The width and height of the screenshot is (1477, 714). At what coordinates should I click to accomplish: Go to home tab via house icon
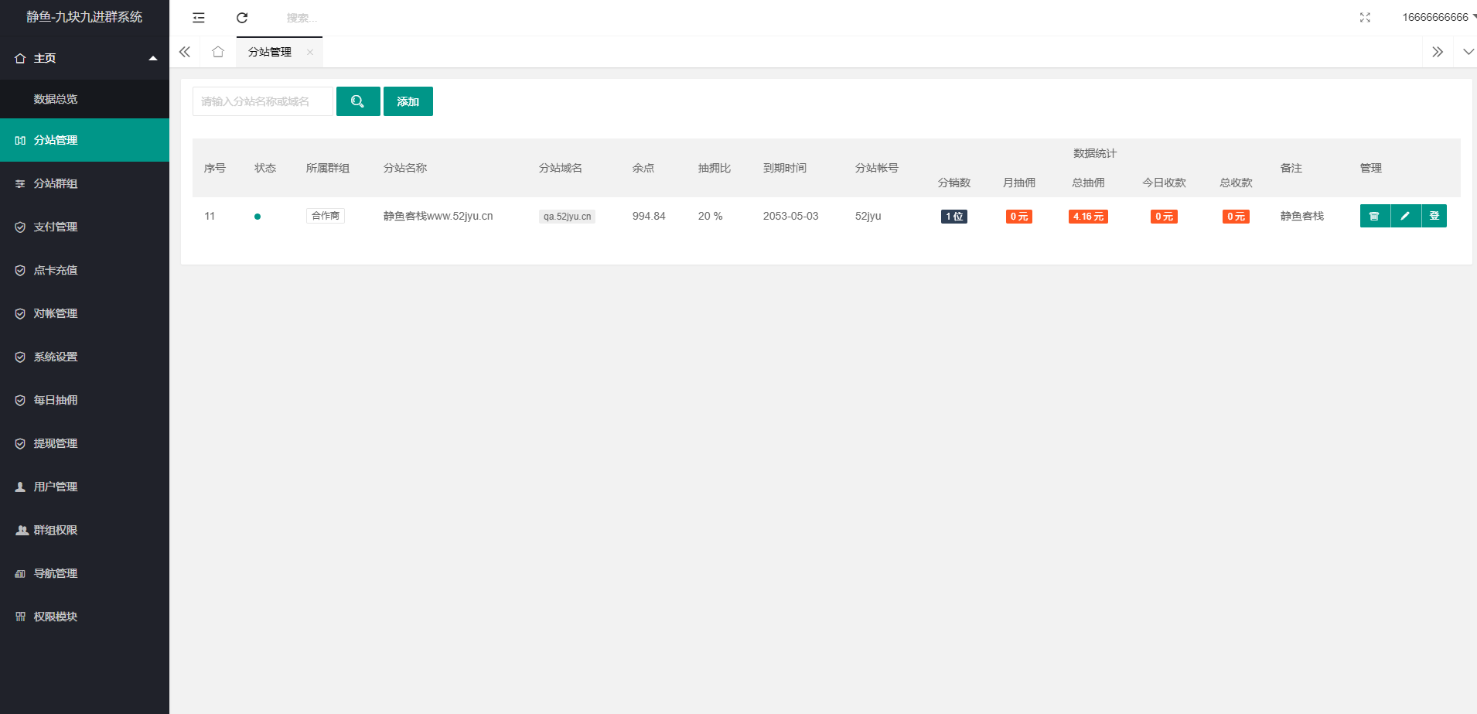[218, 52]
